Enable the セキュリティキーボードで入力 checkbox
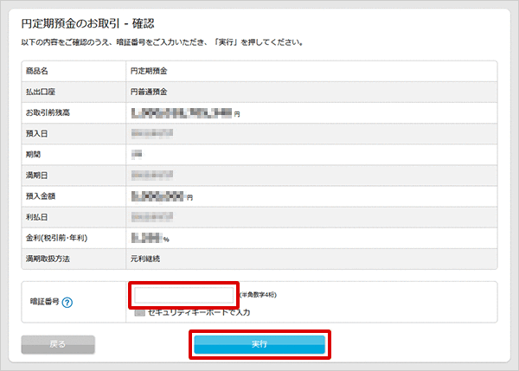The image size is (519, 371). [x=140, y=312]
